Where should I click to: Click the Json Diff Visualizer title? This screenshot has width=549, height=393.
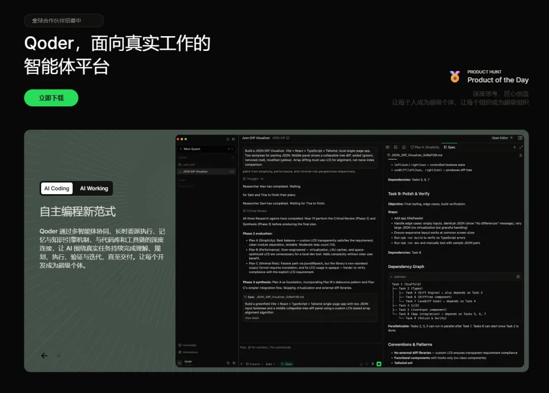256,138
